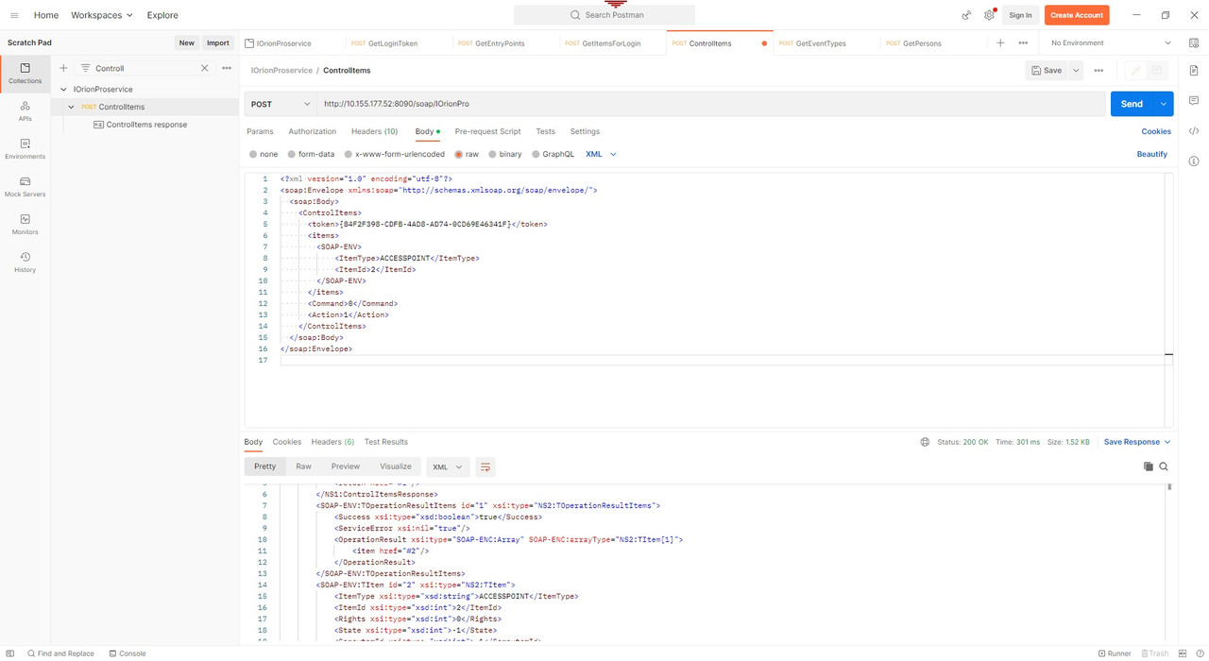The width and height of the screenshot is (1209, 661).
Task: Click the network globe icon
Action: click(x=925, y=442)
